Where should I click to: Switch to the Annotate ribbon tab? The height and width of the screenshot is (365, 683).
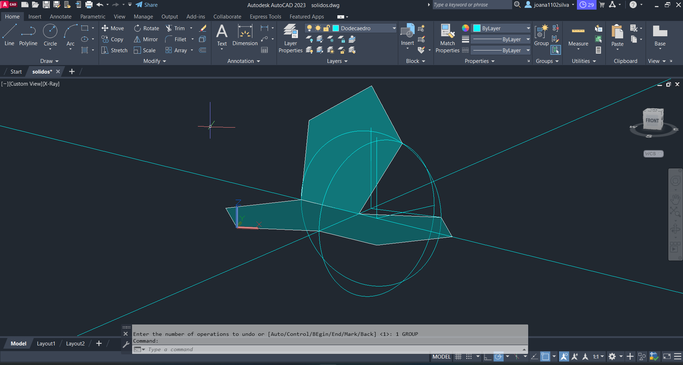61,17
